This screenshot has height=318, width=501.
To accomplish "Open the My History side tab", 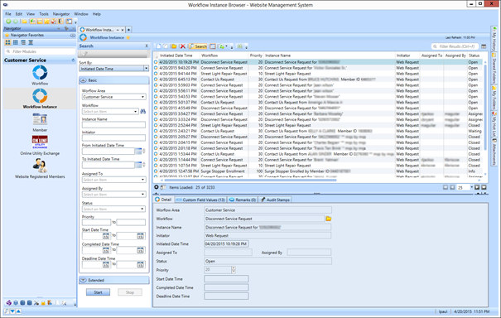I will click(x=494, y=39).
